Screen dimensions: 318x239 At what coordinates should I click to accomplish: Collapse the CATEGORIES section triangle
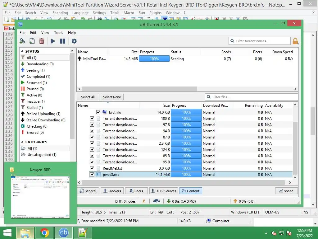[22, 142]
